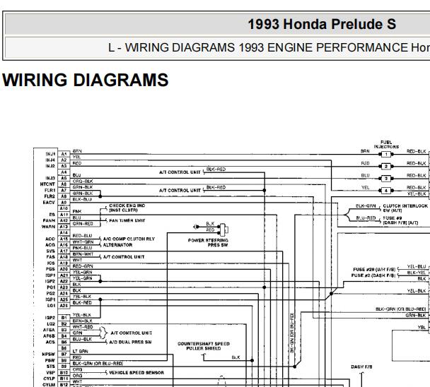430x387 pixels.
Task: Click the "NPSW" signal name
Action: tap(49, 354)
